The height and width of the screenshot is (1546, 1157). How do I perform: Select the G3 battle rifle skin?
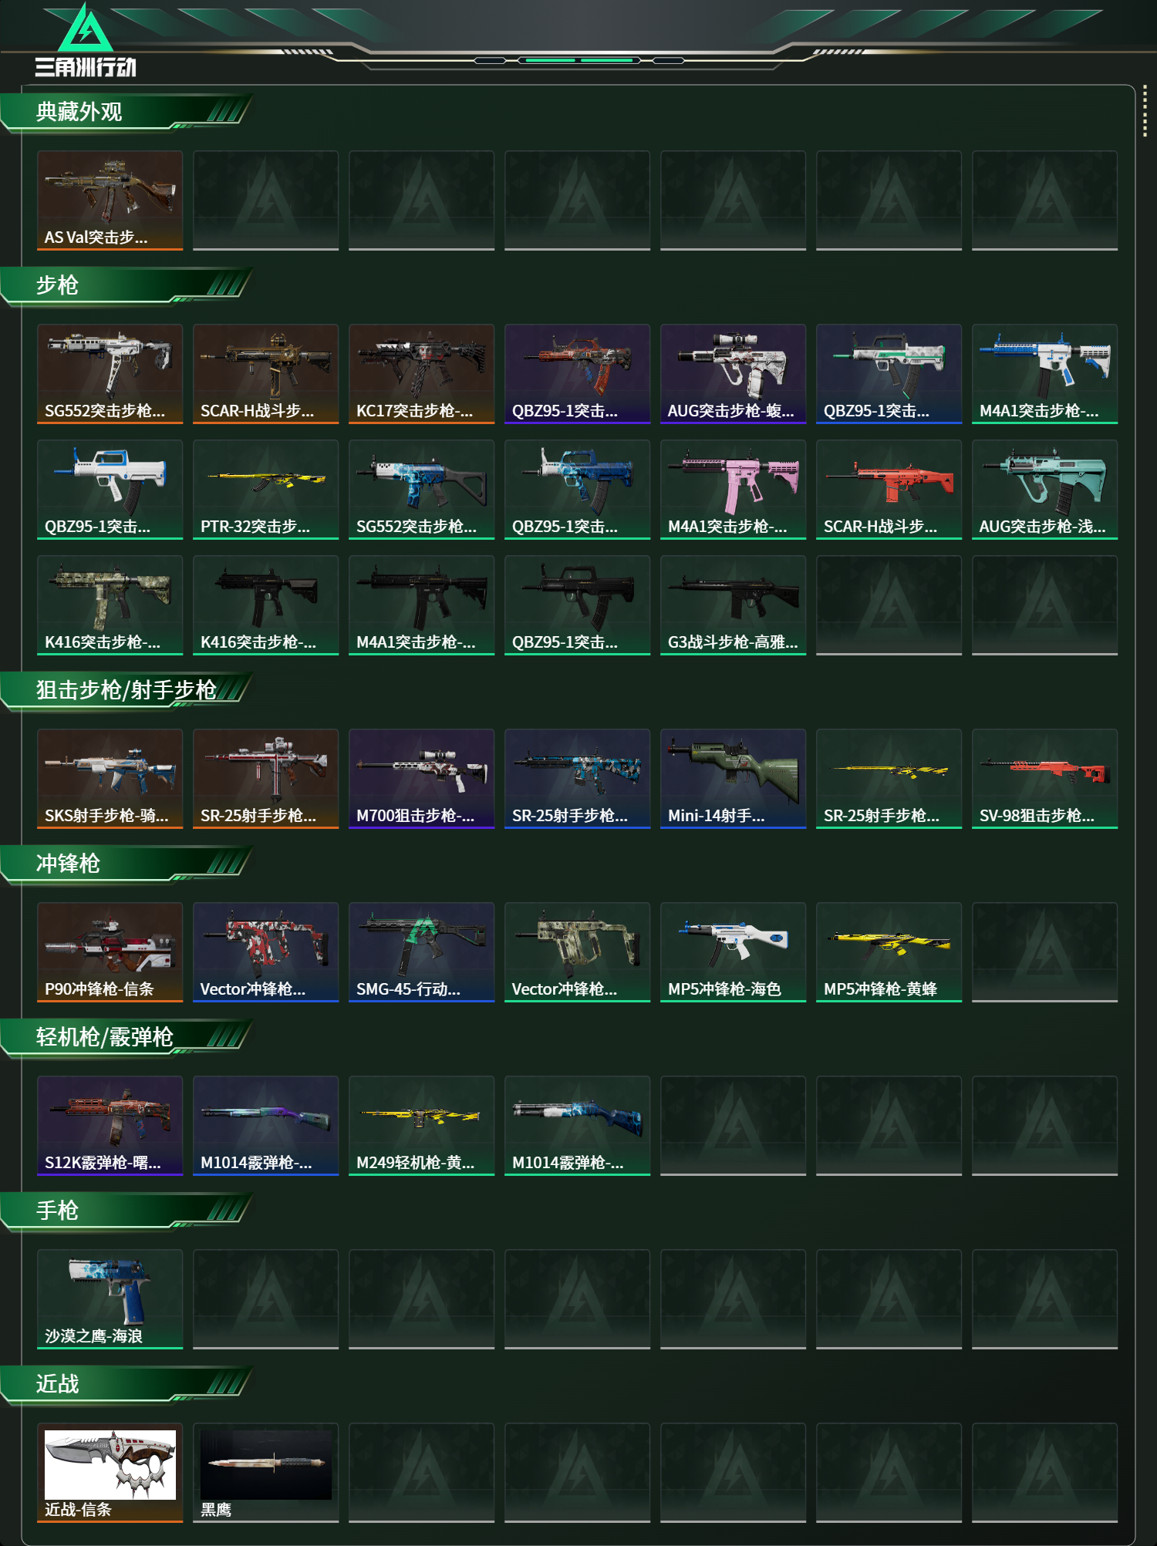pyautogui.click(x=733, y=605)
